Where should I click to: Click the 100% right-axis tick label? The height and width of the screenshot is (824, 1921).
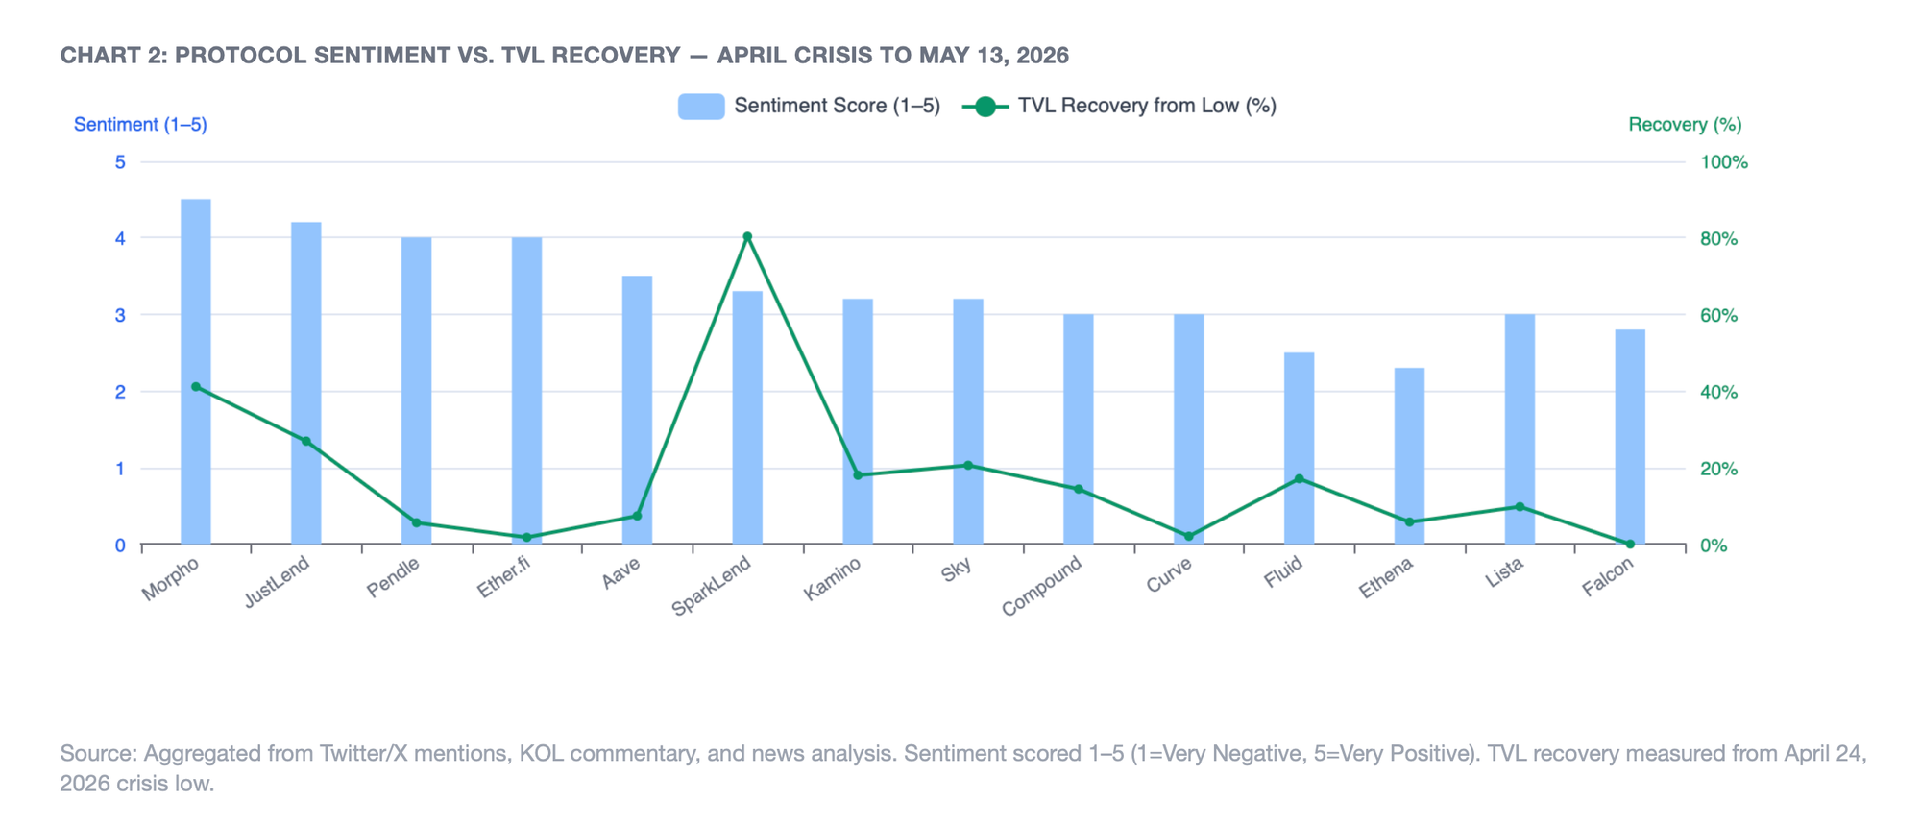coord(1724,162)
